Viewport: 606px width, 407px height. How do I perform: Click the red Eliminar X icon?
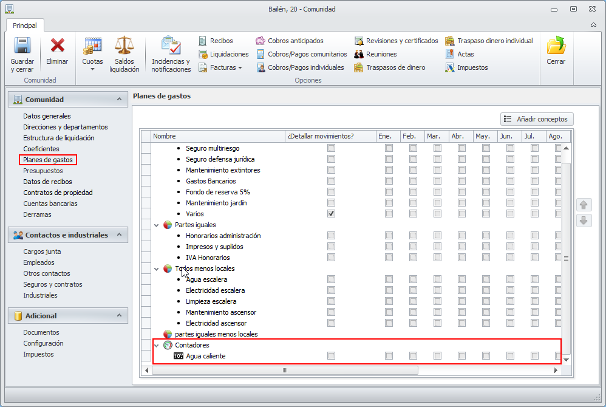(x=57, y=46)
